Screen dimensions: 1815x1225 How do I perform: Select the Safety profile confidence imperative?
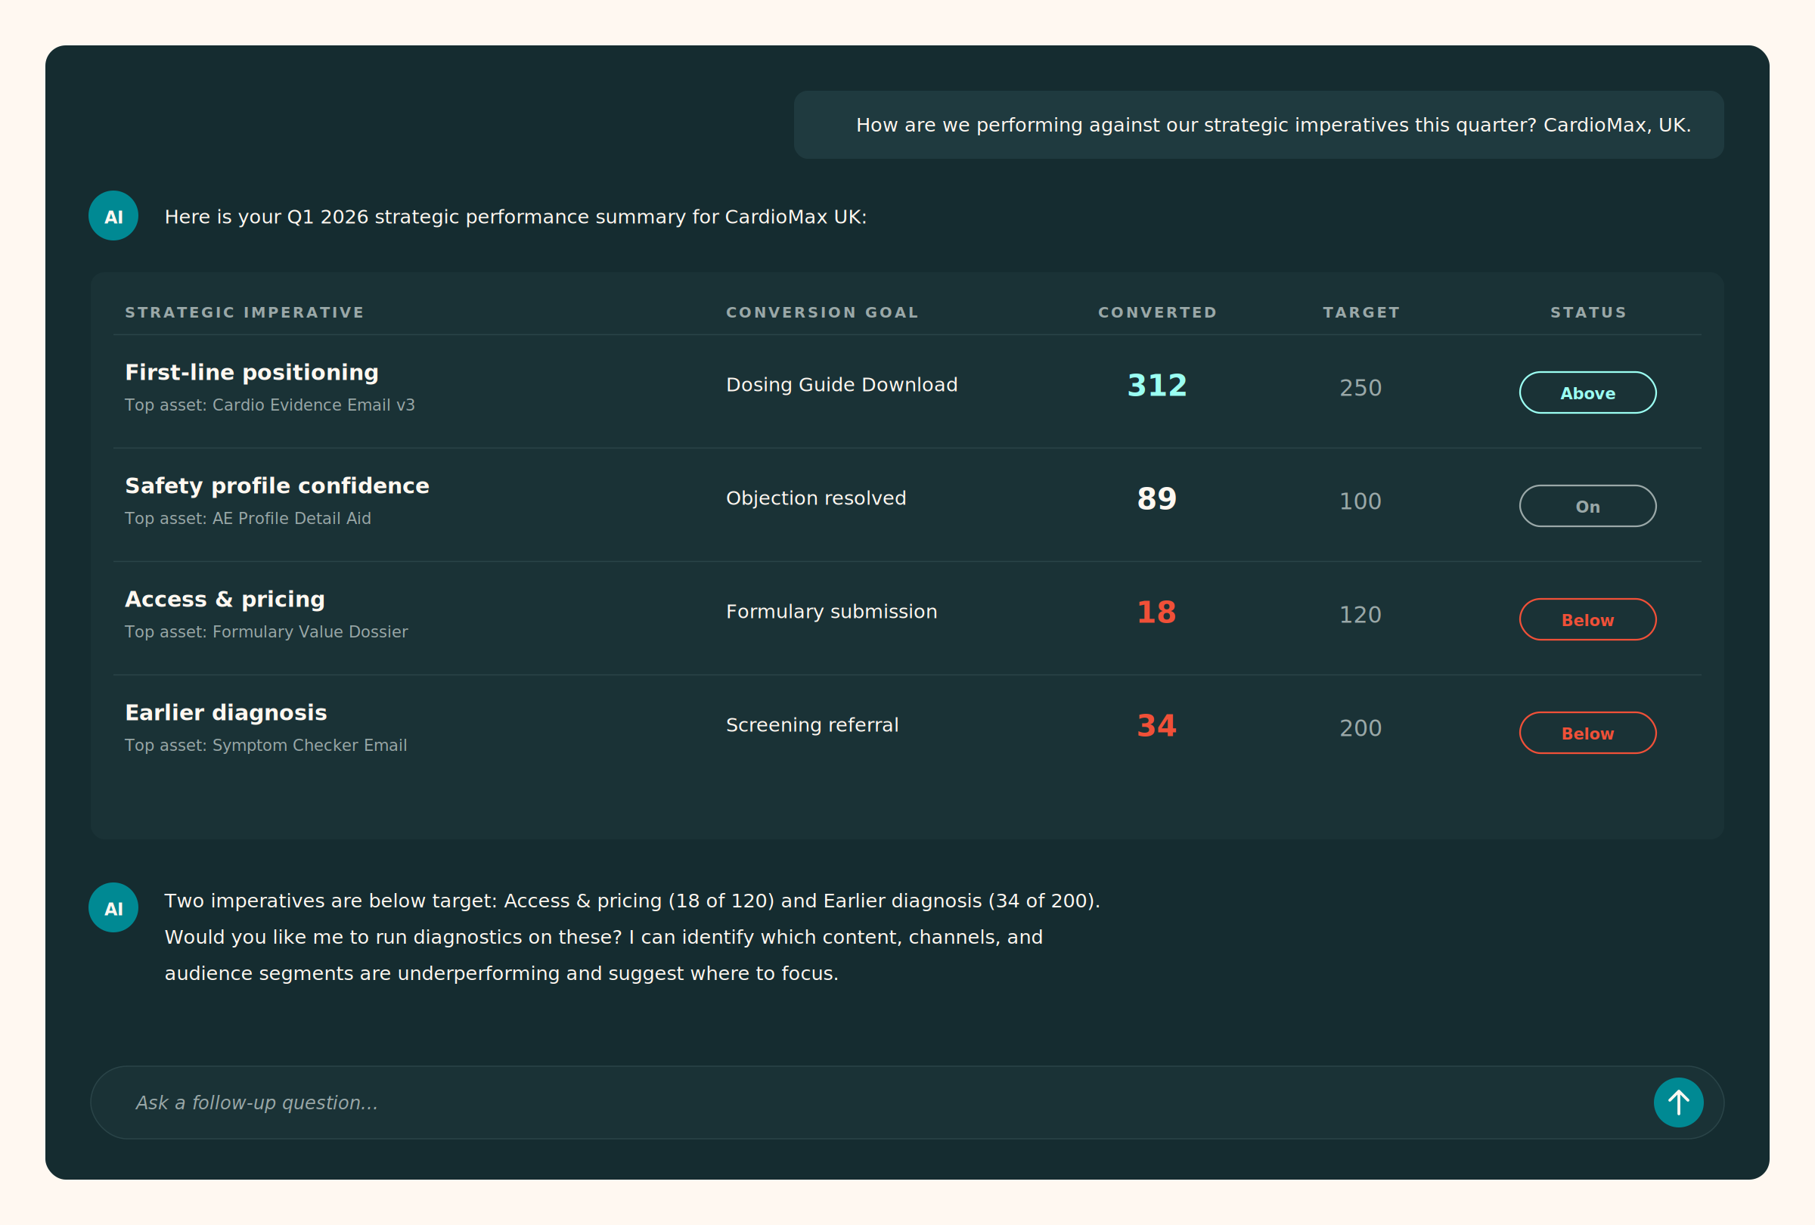(x=278, y=485)
